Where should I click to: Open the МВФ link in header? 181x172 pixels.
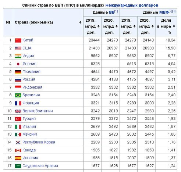pos(164,12)
